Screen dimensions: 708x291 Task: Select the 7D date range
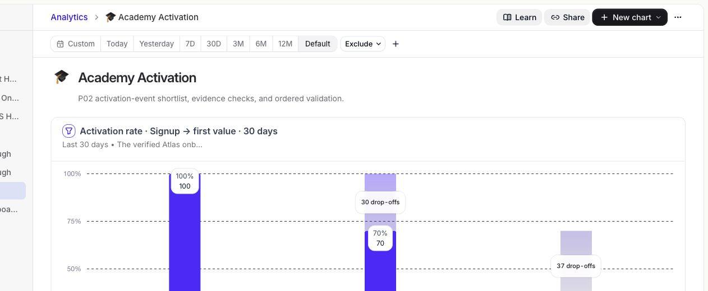[x=190, y=44]
